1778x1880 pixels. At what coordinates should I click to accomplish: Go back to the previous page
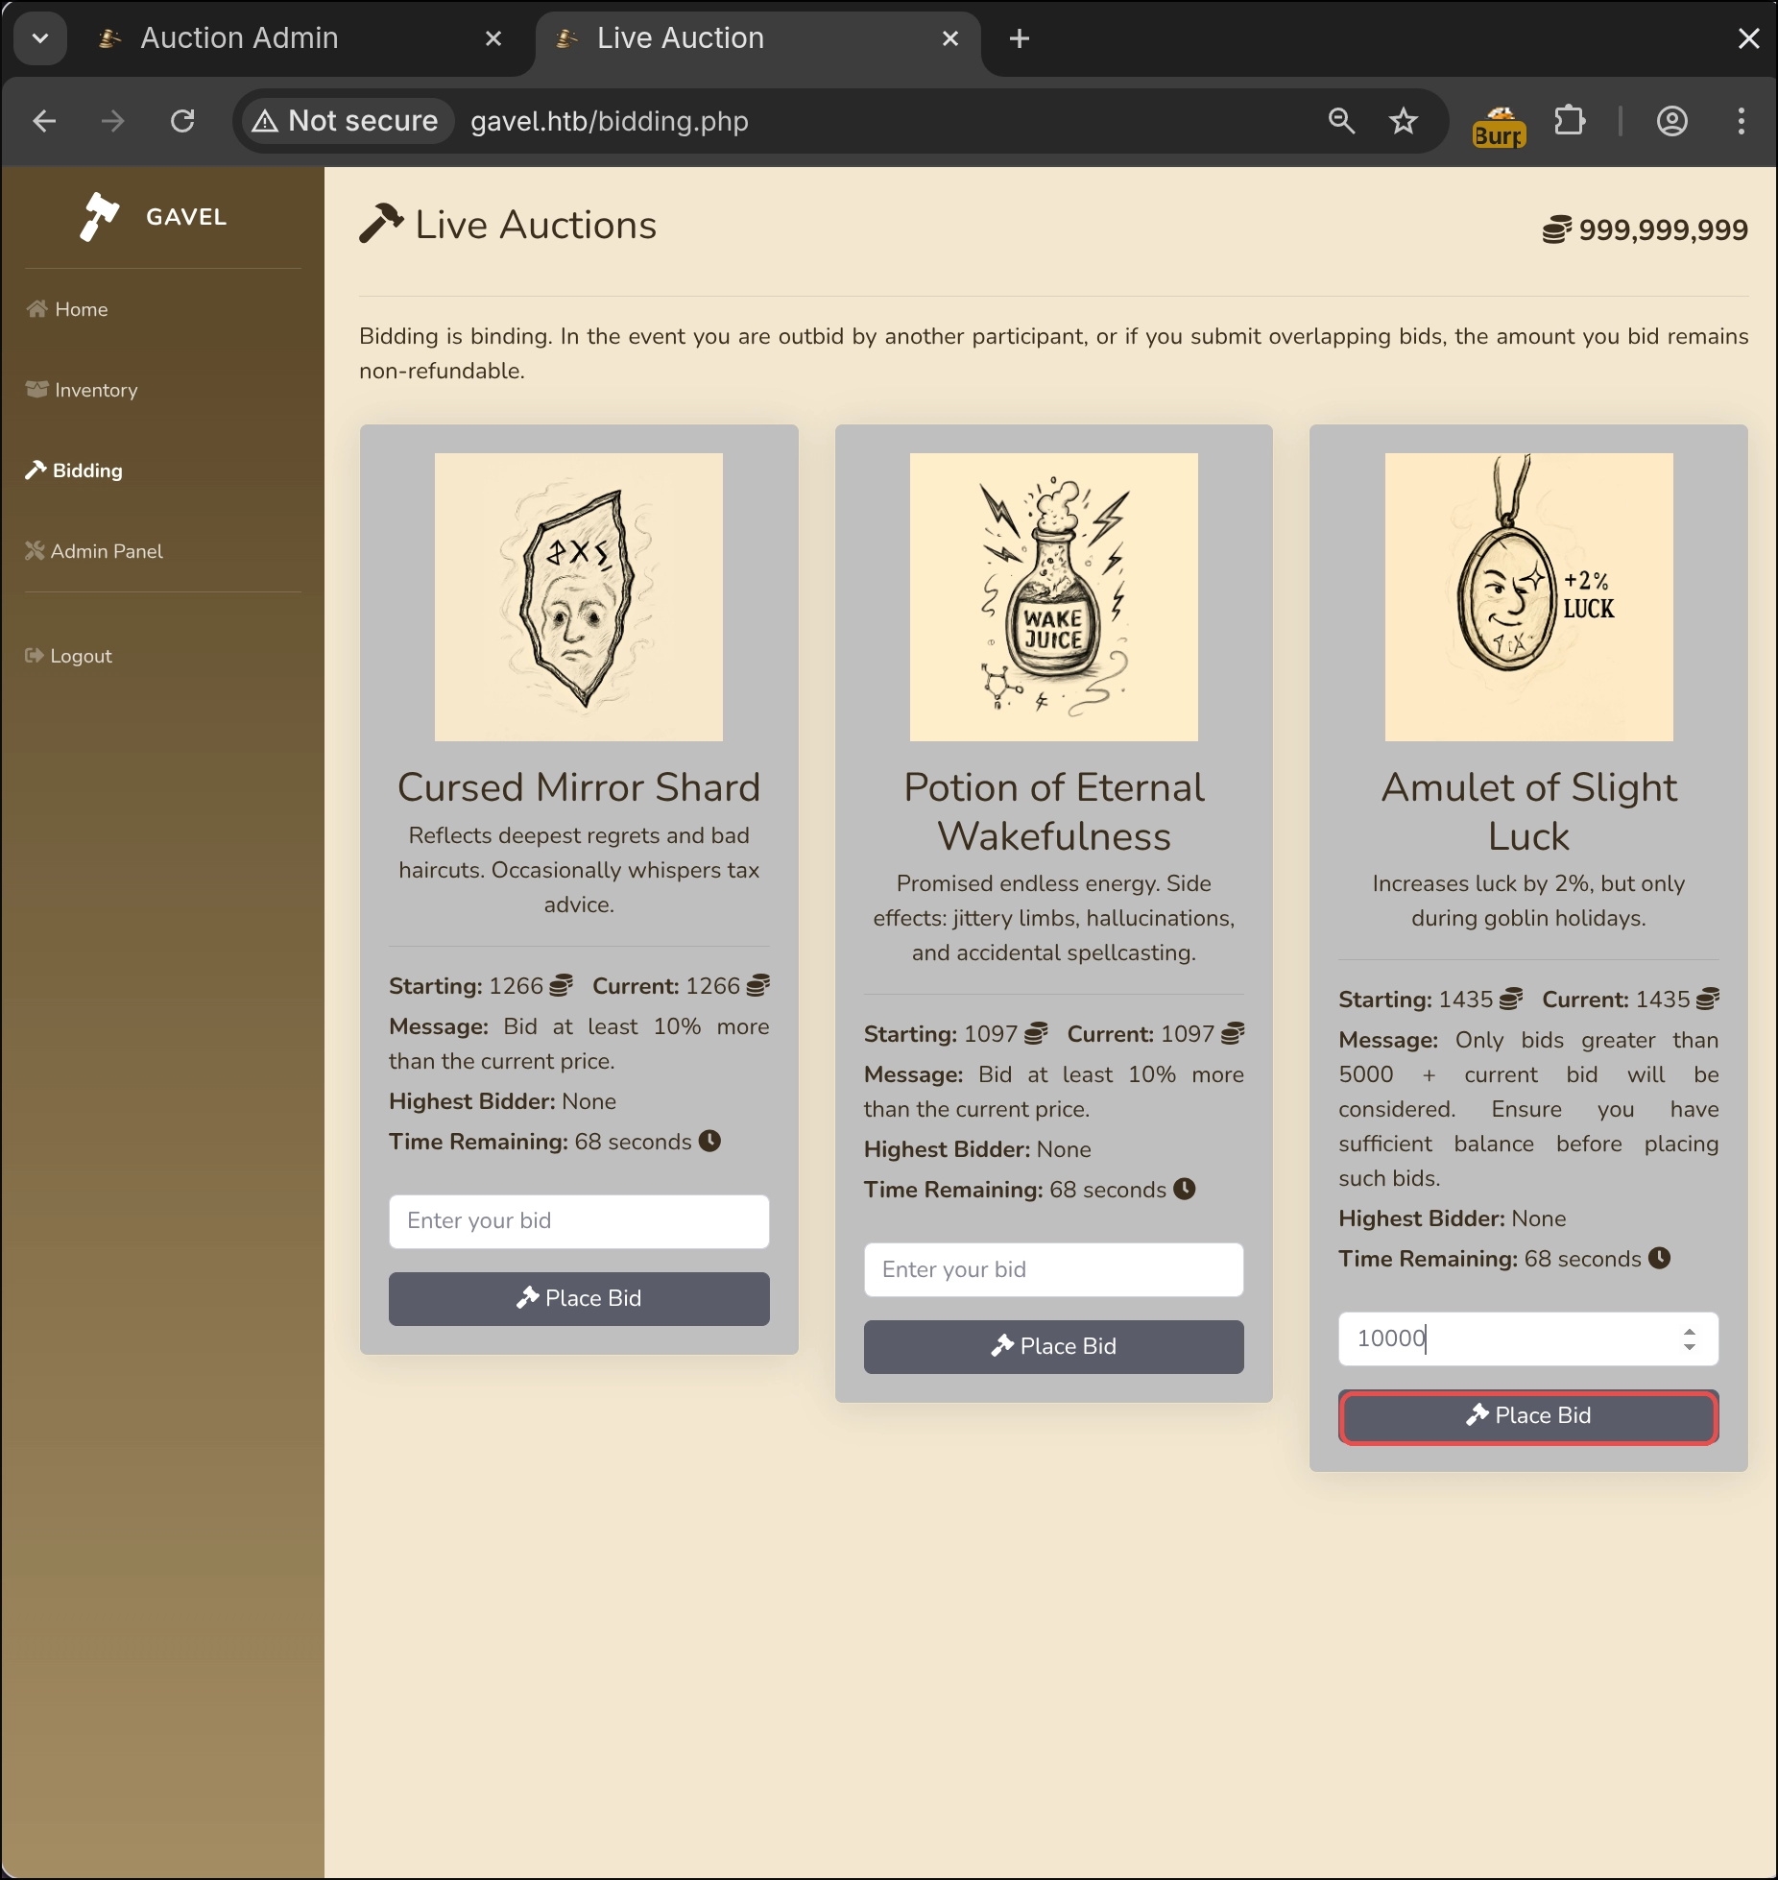45,121
